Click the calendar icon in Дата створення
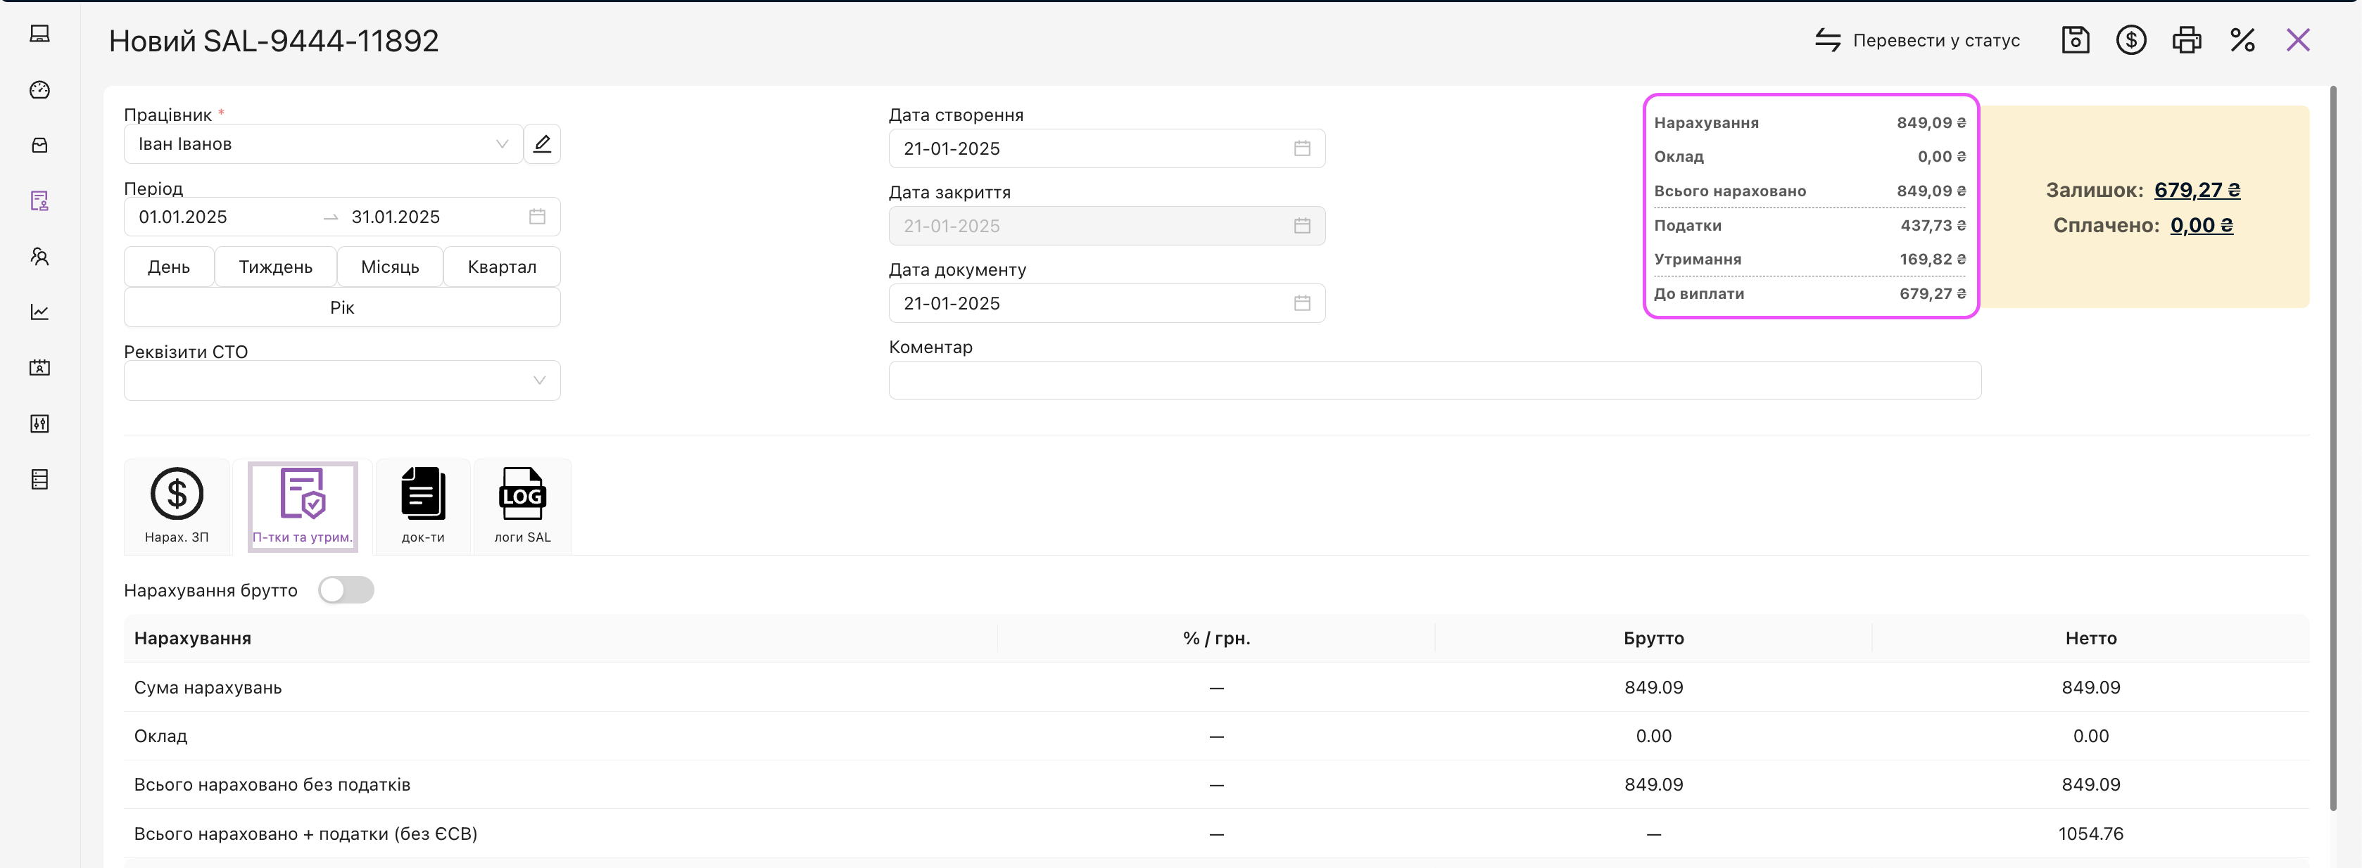This screenshot has height=868, width=2362. tap(1301, 148)
